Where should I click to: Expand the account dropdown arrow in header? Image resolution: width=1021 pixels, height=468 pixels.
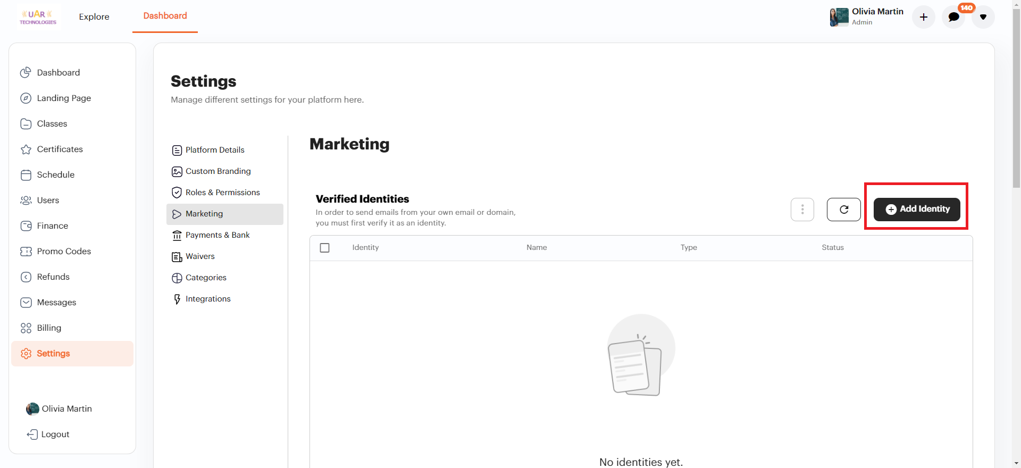(983, 17)
